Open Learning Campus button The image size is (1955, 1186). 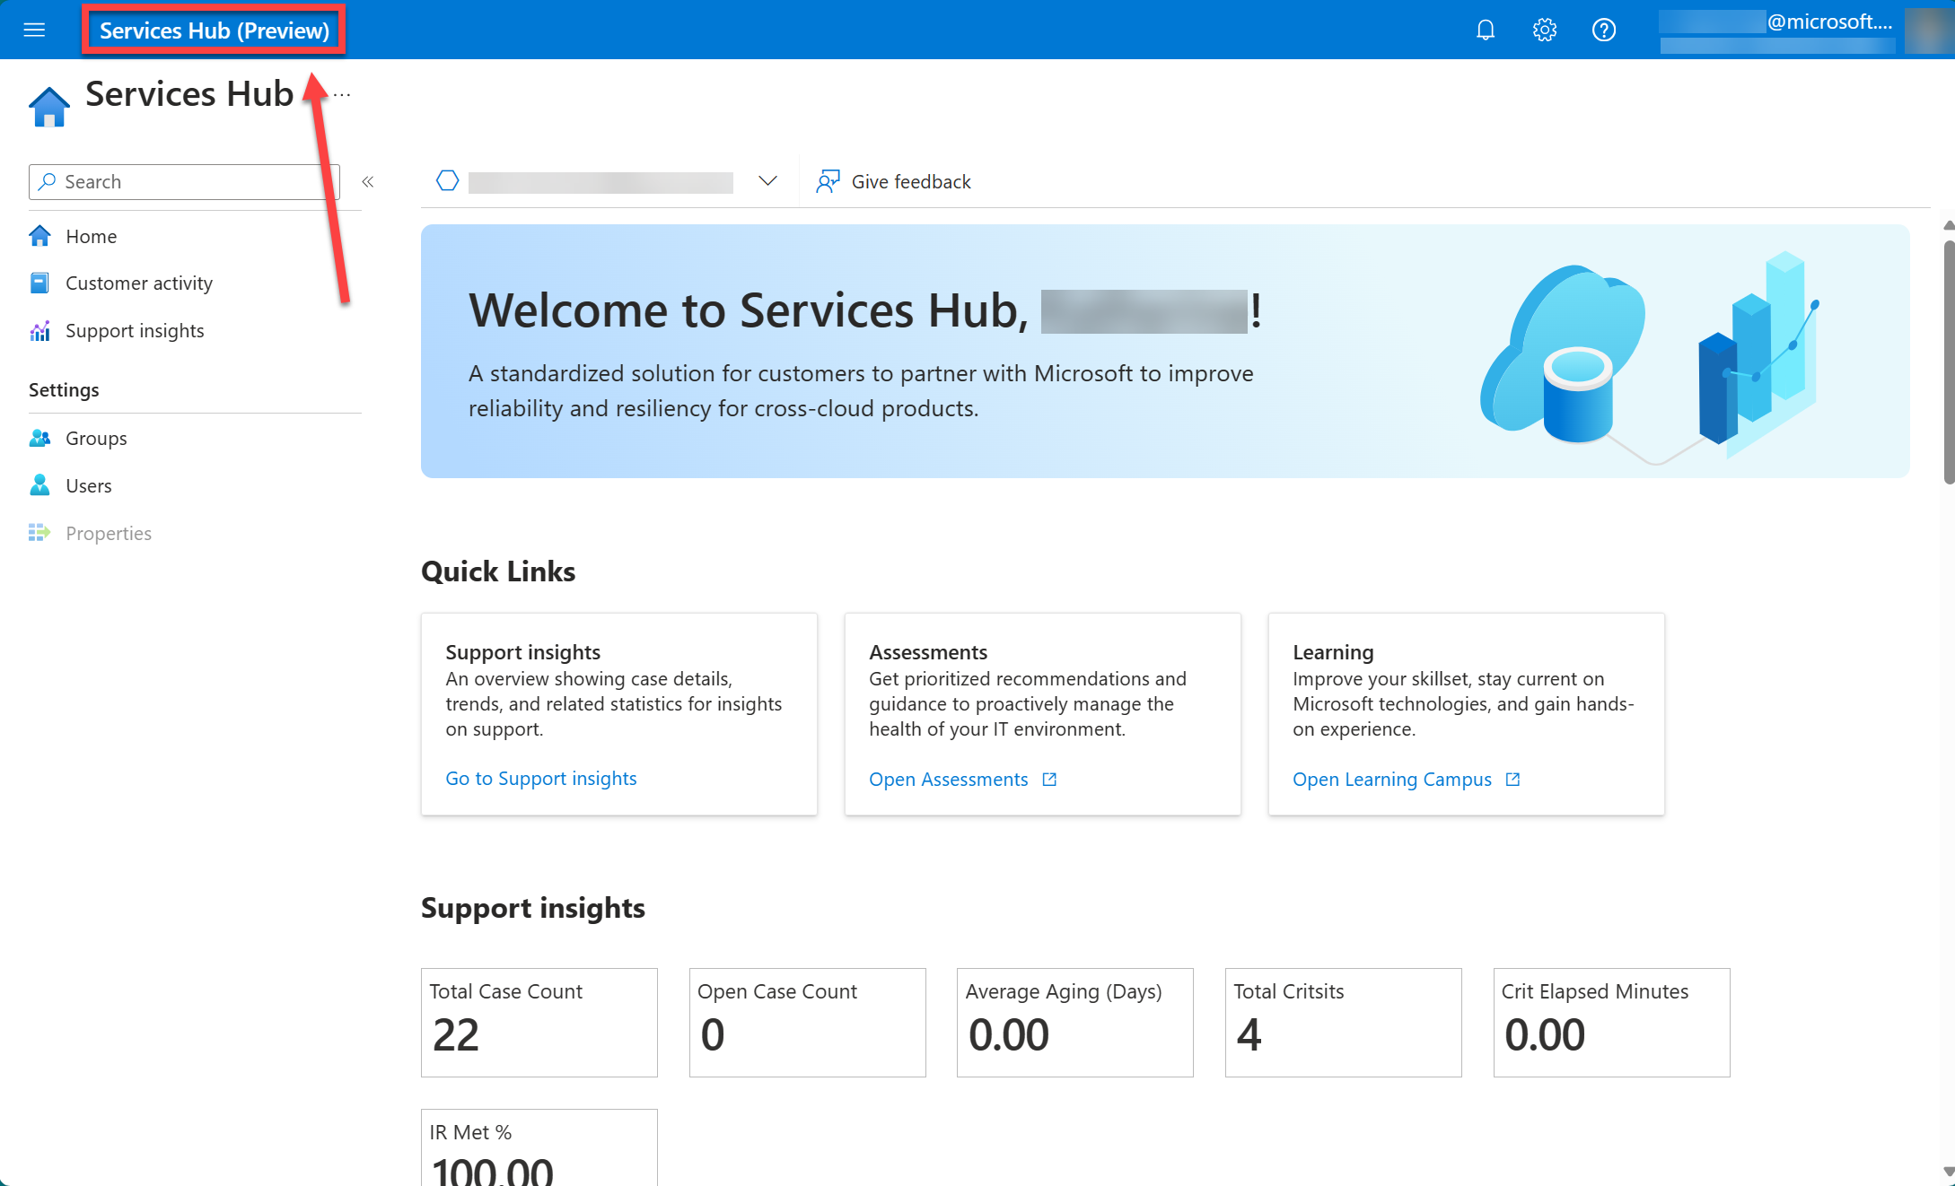click(x=1407, y=779)
